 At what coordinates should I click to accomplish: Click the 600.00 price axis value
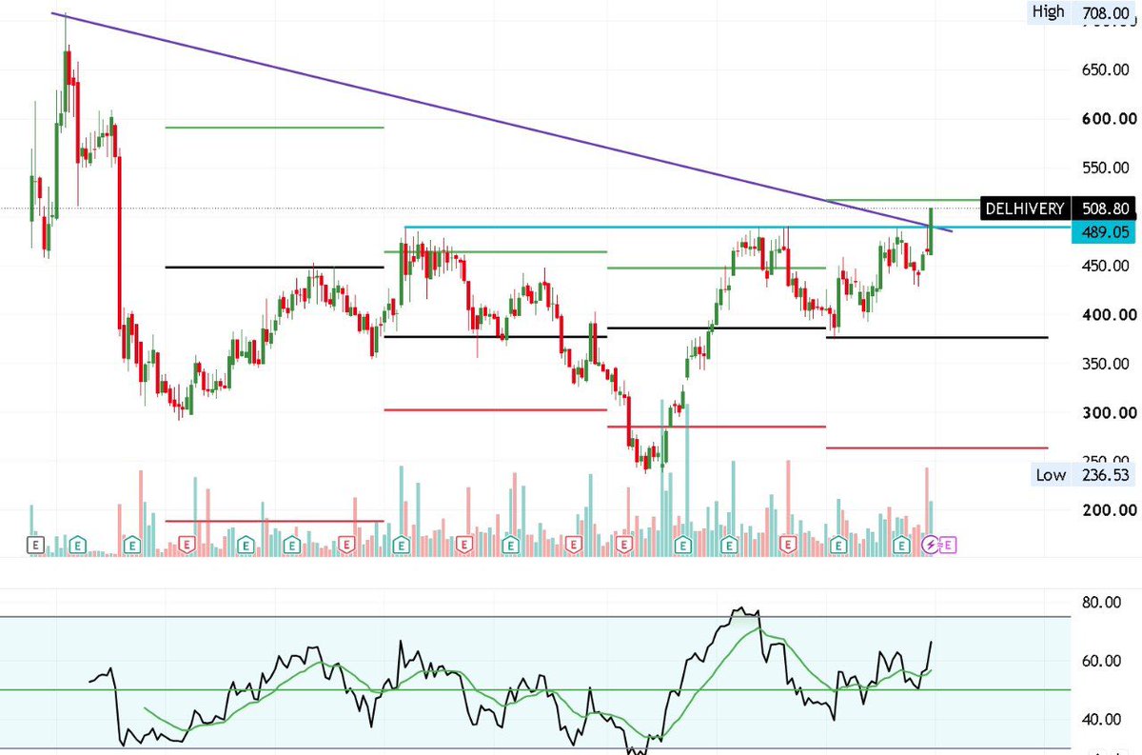click(1109, 119)
